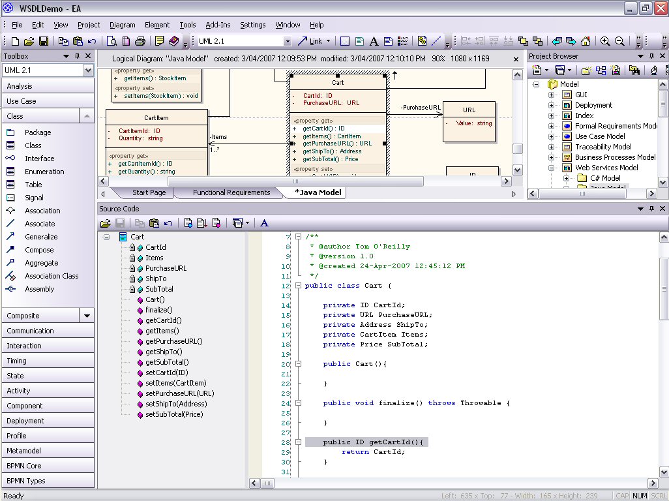Screen dimensions: 669x501
Task: Click the Save icon in main toolbar
Action: pos(44,41)
